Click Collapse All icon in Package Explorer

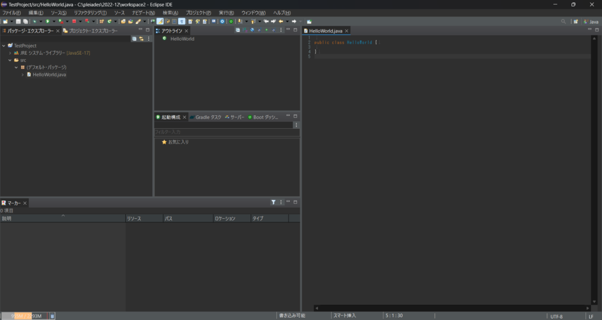(x=134, y=39)
